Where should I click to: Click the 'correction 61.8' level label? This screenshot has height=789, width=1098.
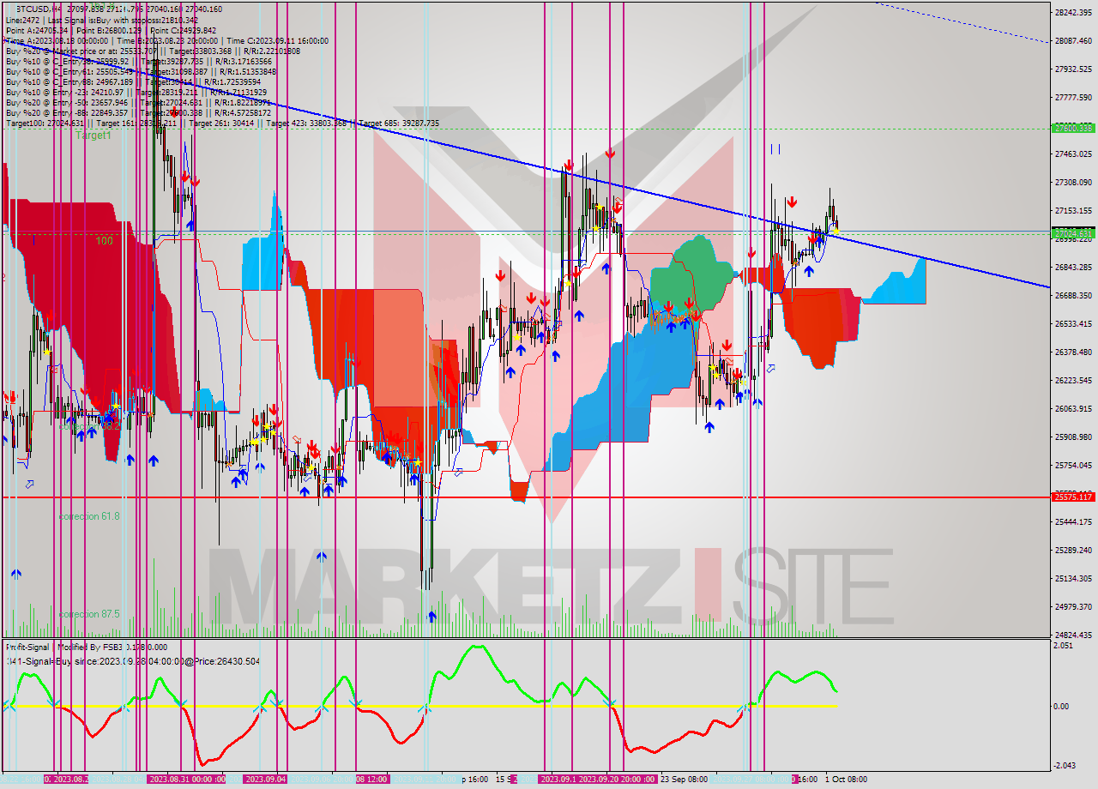point(89,516)
